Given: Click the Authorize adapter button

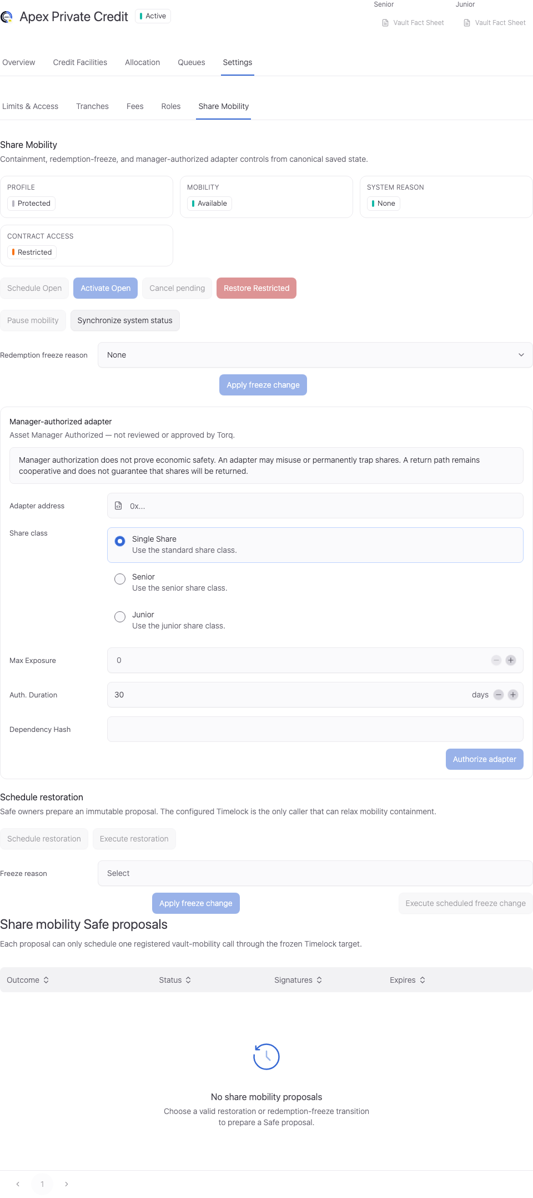Looking at the screenshot, I should [485, 759].
